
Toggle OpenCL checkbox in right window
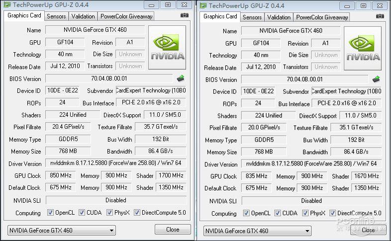[246, 213]
